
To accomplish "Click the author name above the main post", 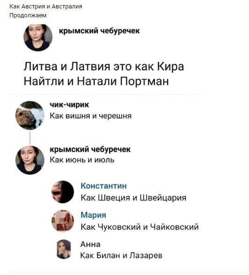I will 99,31.
